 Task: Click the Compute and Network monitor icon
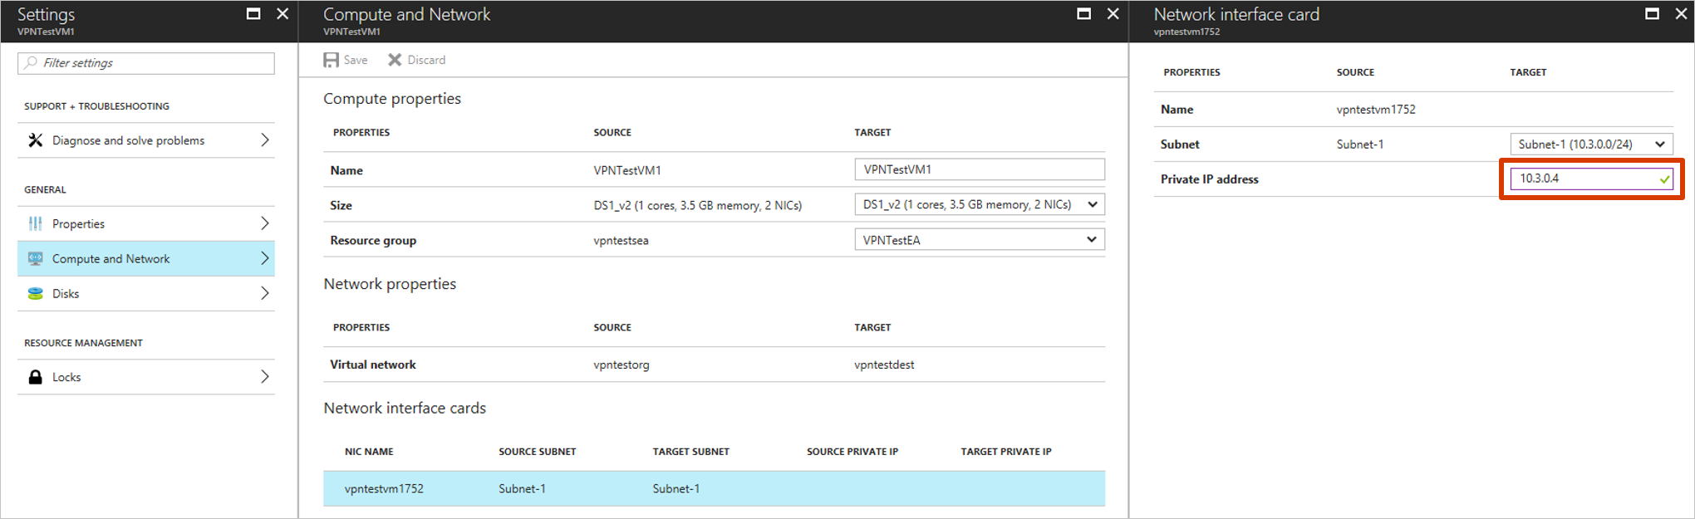[35, 258]
